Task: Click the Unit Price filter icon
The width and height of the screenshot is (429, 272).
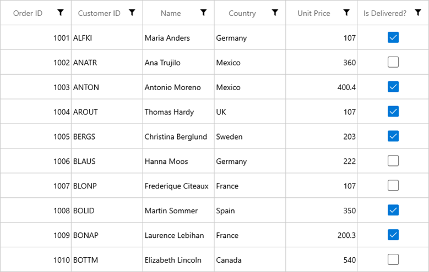Action: (346, 13)
